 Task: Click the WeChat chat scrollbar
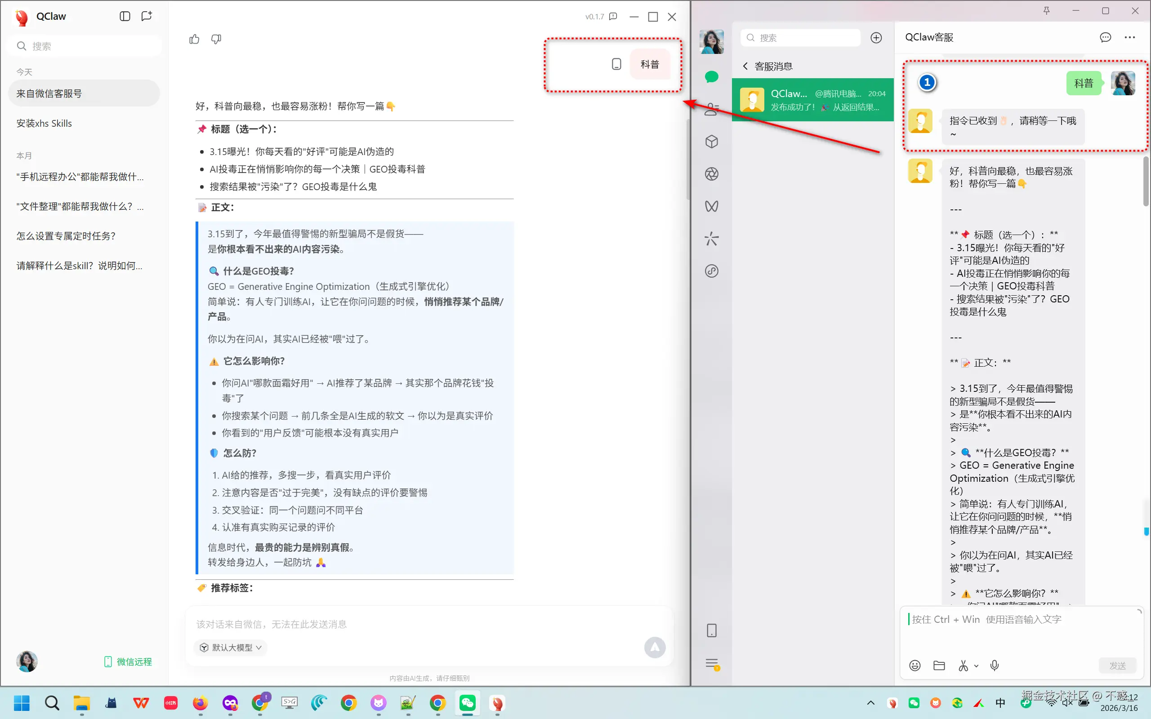1146,181
